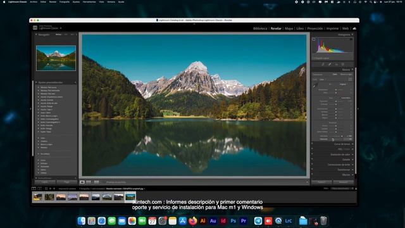The width and height of the screenshot is (405, 228).
Task: Click the reference view toolbar icon
Action: coord(89,182)
